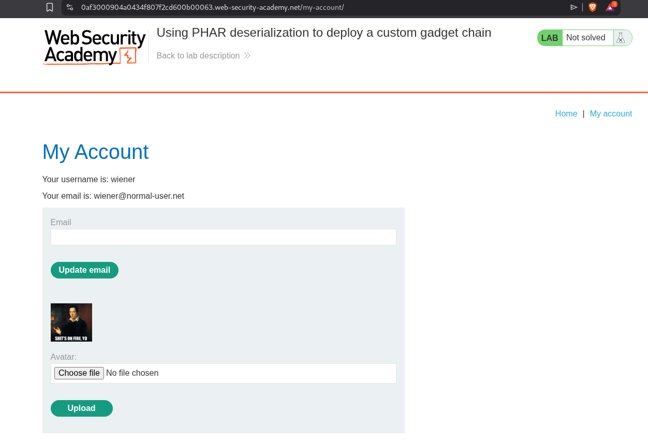Focus the browser address bar URL
648x441 pixels.
212,7
